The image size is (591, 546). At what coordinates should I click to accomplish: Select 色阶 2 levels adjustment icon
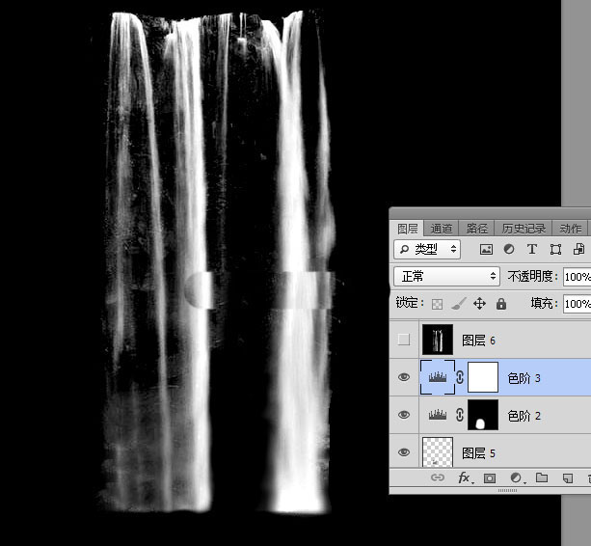[437, 415]
